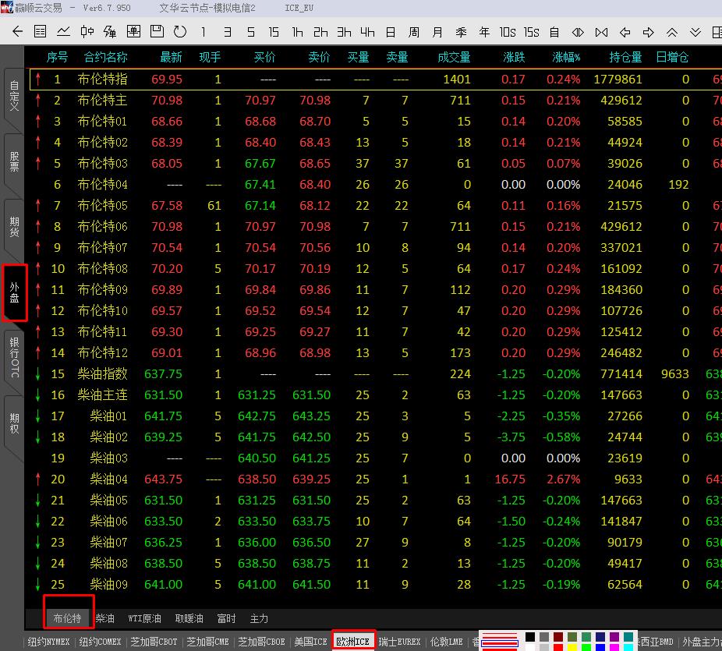Switch to the 银行OTC side tab
This screenshot has height=651, width=722.
click(x=14, y=358)
